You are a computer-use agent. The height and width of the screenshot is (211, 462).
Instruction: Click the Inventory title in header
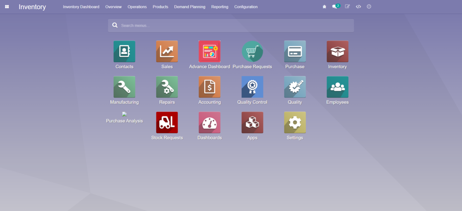32,7
